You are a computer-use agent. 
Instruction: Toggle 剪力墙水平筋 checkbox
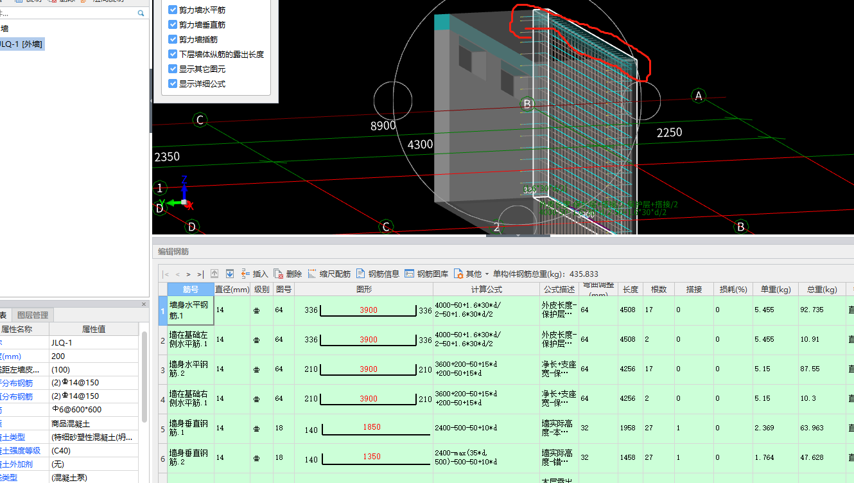(x=173, y=10)
